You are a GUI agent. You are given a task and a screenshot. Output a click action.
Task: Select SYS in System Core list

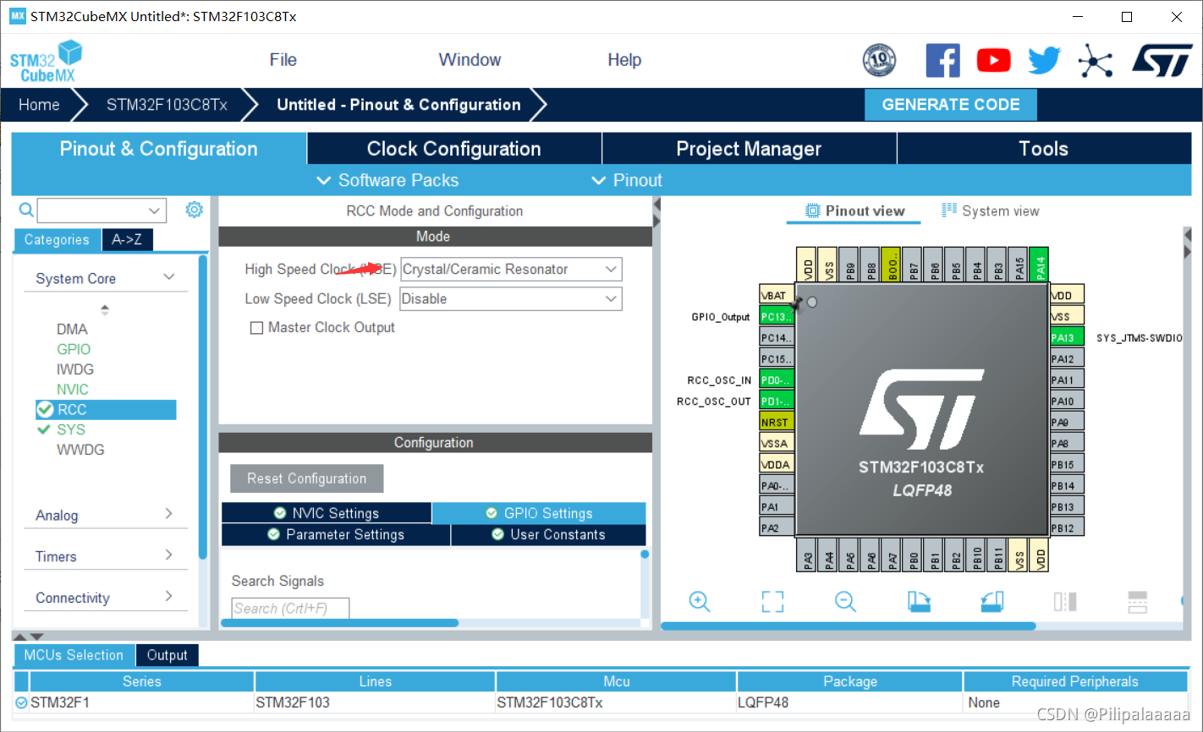[x=71, y=429]
